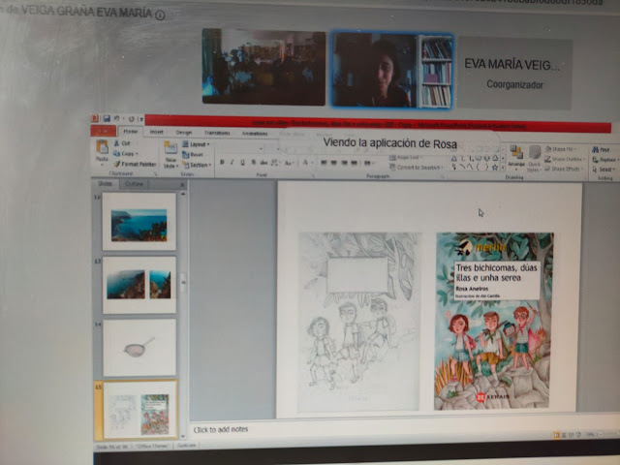Viewport: 620px width, 465px height.
Task: Select slide 13 thumbnail with two photos
Action: pos(139,285)
